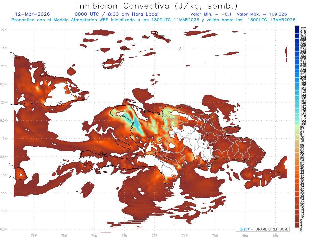The width and height of the screenshot is (309, 239).
Task: Click the date label "12-Mar-2026"
Action: click(32, 14)
